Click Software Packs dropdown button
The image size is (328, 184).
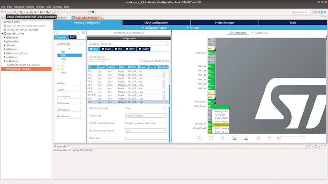point(154,27)
